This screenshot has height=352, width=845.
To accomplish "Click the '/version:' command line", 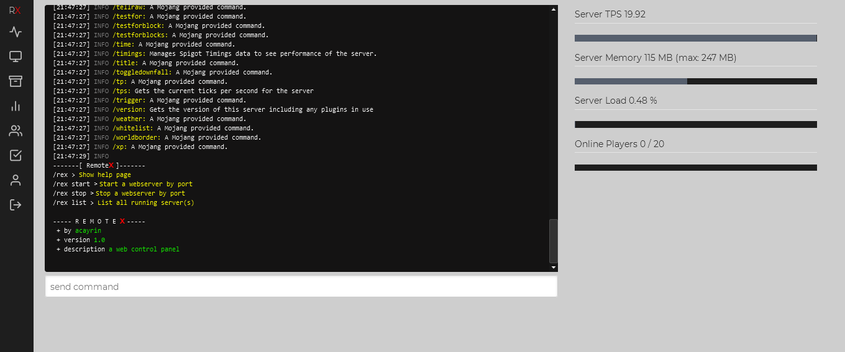I will coord(213,109).
